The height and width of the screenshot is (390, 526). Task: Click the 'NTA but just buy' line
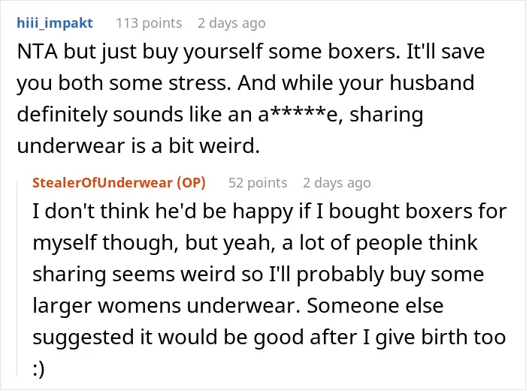[x=250, y=52]
